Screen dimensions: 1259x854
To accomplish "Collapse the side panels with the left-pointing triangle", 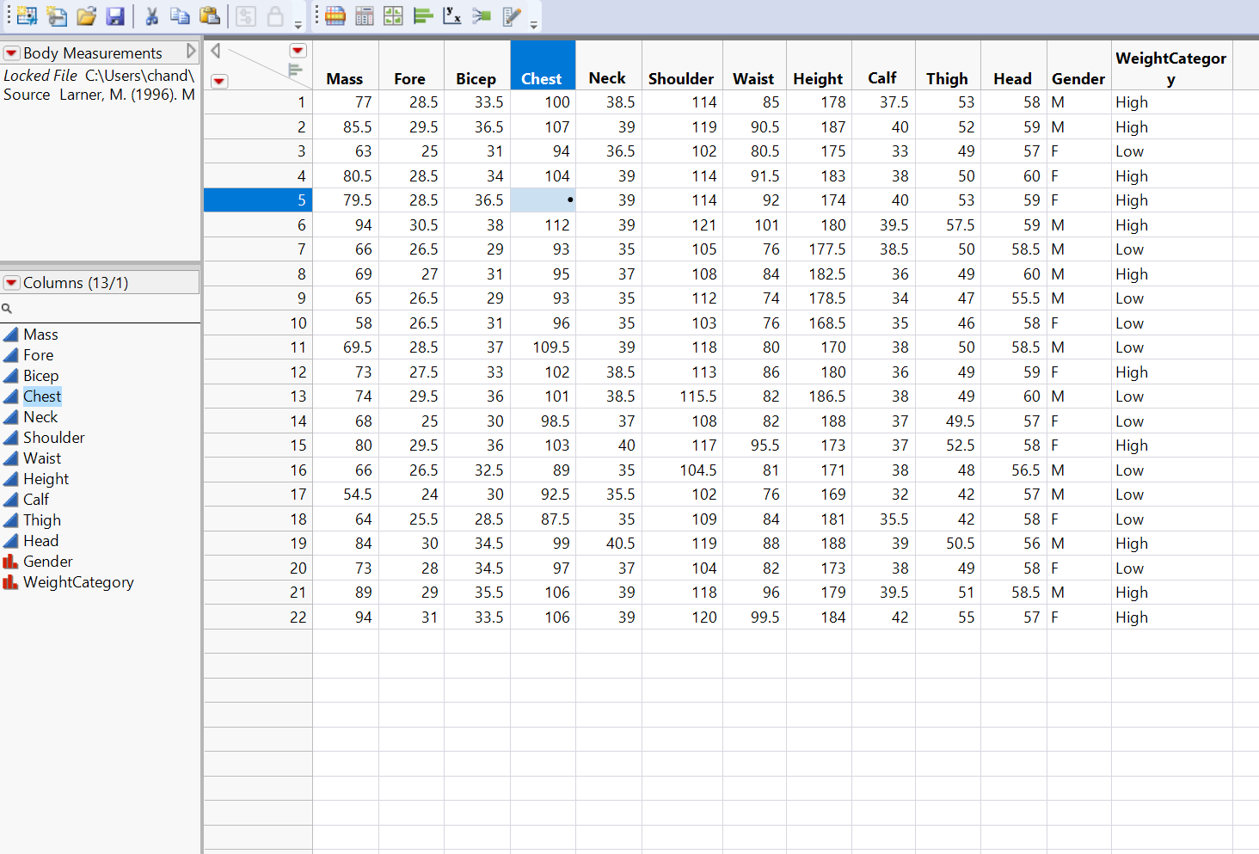I will (x=215, y=51).
